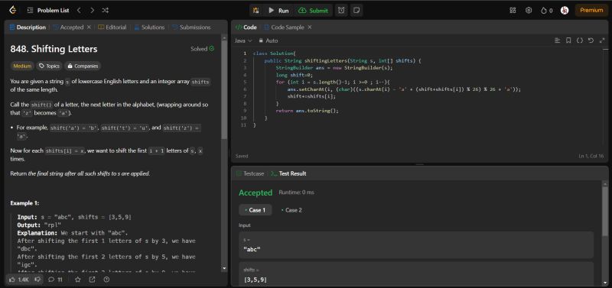The width and height of the screenshot is (612, 288).
Task: Select the Case 2 result
Action: [x=291, y=210]
